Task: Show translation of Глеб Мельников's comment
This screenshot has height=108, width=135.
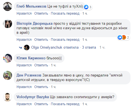Action: (x=65, y=13)
